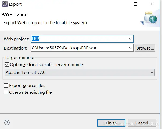The height and width of the screenshot is (129, 162).
Task: Click the Export title bar text
Action: (x=15, y=4)
